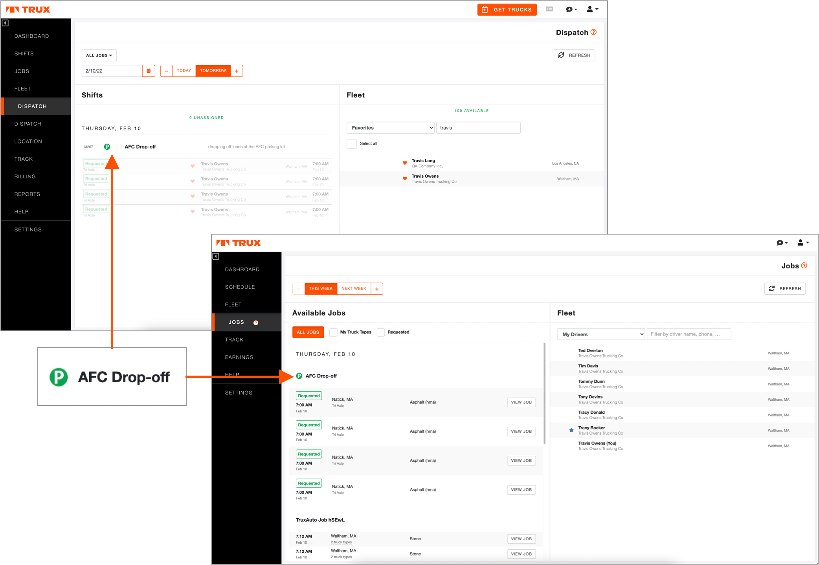The width and height of the screenshot is (819, 565).
Task: Open the calendar date picker icon
Action: click(149, 71)
